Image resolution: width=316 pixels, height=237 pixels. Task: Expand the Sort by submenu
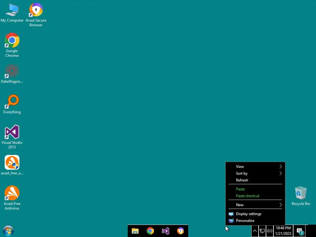click(255, 173)
